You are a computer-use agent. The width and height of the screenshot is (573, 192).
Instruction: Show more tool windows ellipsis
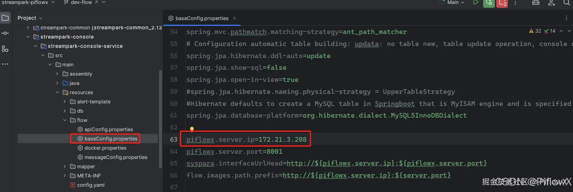[x=5, y=64]
